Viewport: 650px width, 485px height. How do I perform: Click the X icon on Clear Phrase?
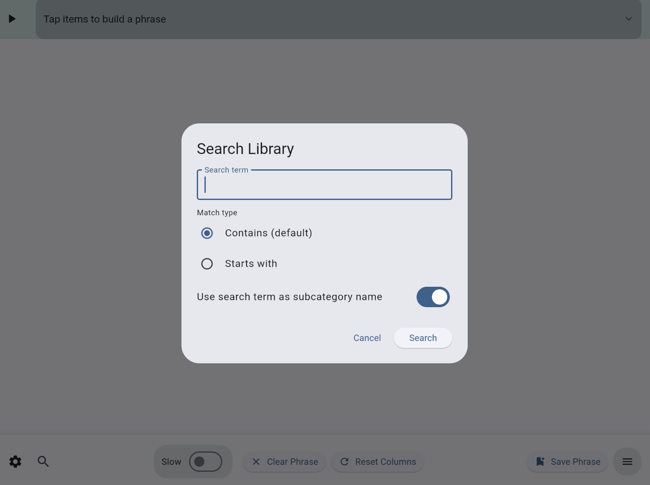coord(256,462)
